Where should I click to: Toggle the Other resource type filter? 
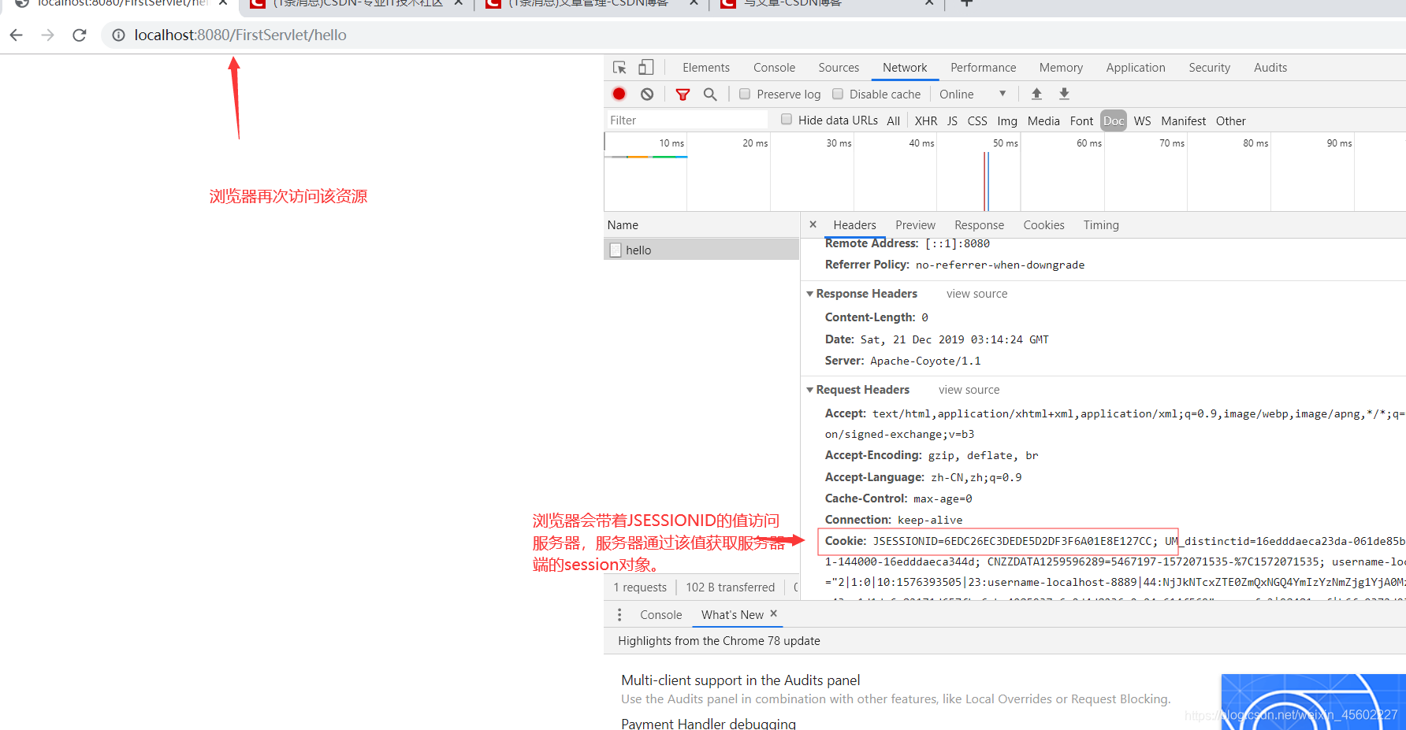pos(1230,120)
